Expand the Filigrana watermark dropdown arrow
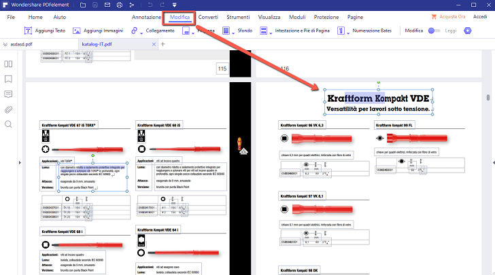This screenshot has height=275, width=495. (193, 33)
